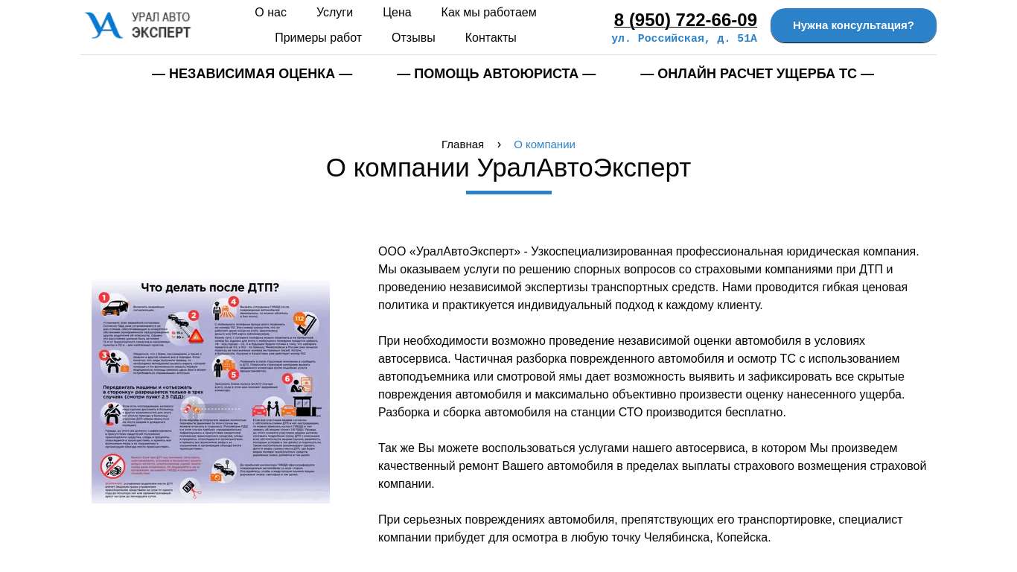Open Примеры работ section
This screenshot has height=572, width=1017.
[x=318, y=38]
